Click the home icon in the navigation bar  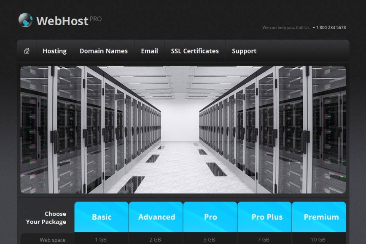(27, 51)
